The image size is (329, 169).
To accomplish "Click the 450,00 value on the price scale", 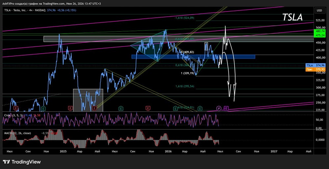I will 320,42.
